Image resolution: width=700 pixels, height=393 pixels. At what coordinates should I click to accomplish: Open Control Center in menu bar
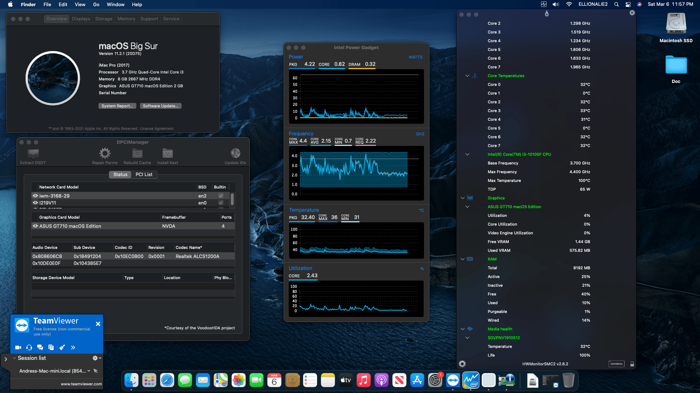[x=628, y=4]
